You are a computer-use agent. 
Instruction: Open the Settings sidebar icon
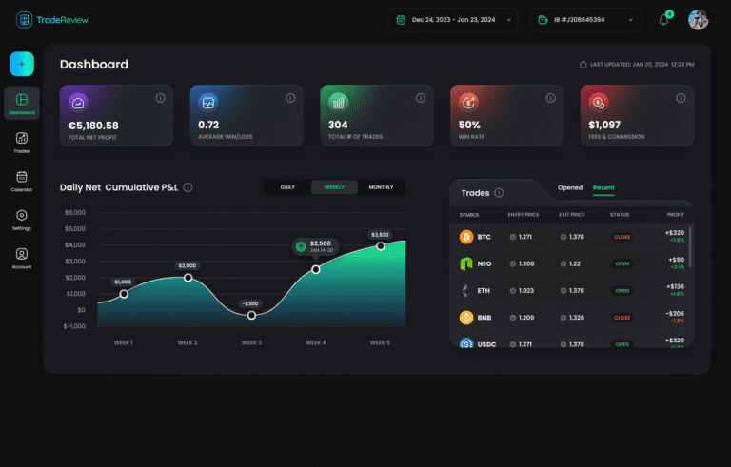[x=21, y=219]
